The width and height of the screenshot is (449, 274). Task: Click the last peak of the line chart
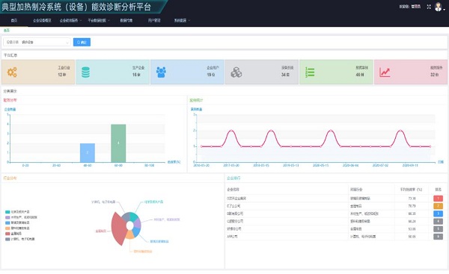(x=400, y=131)
